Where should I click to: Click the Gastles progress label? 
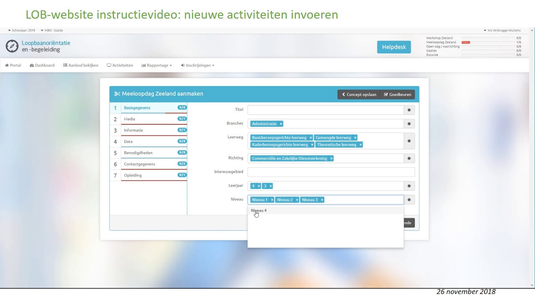pos(431,51)
